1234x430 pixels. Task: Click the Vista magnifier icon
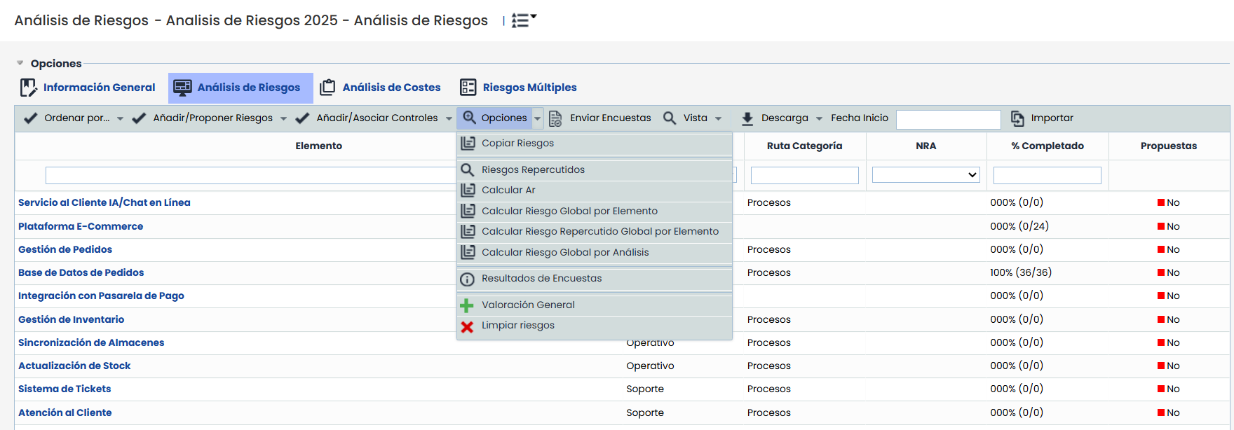pos(670,118)
